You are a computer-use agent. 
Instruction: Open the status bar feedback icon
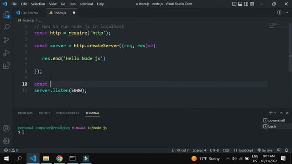click(279, 150)
